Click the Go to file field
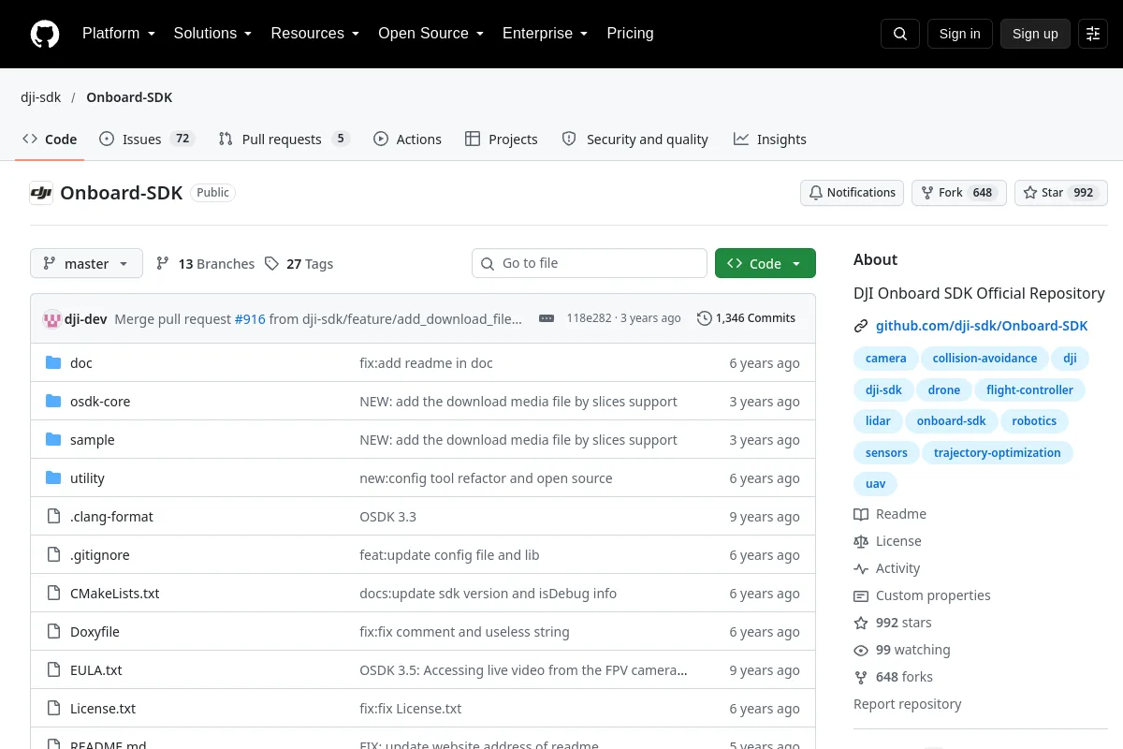 [590, 263]
